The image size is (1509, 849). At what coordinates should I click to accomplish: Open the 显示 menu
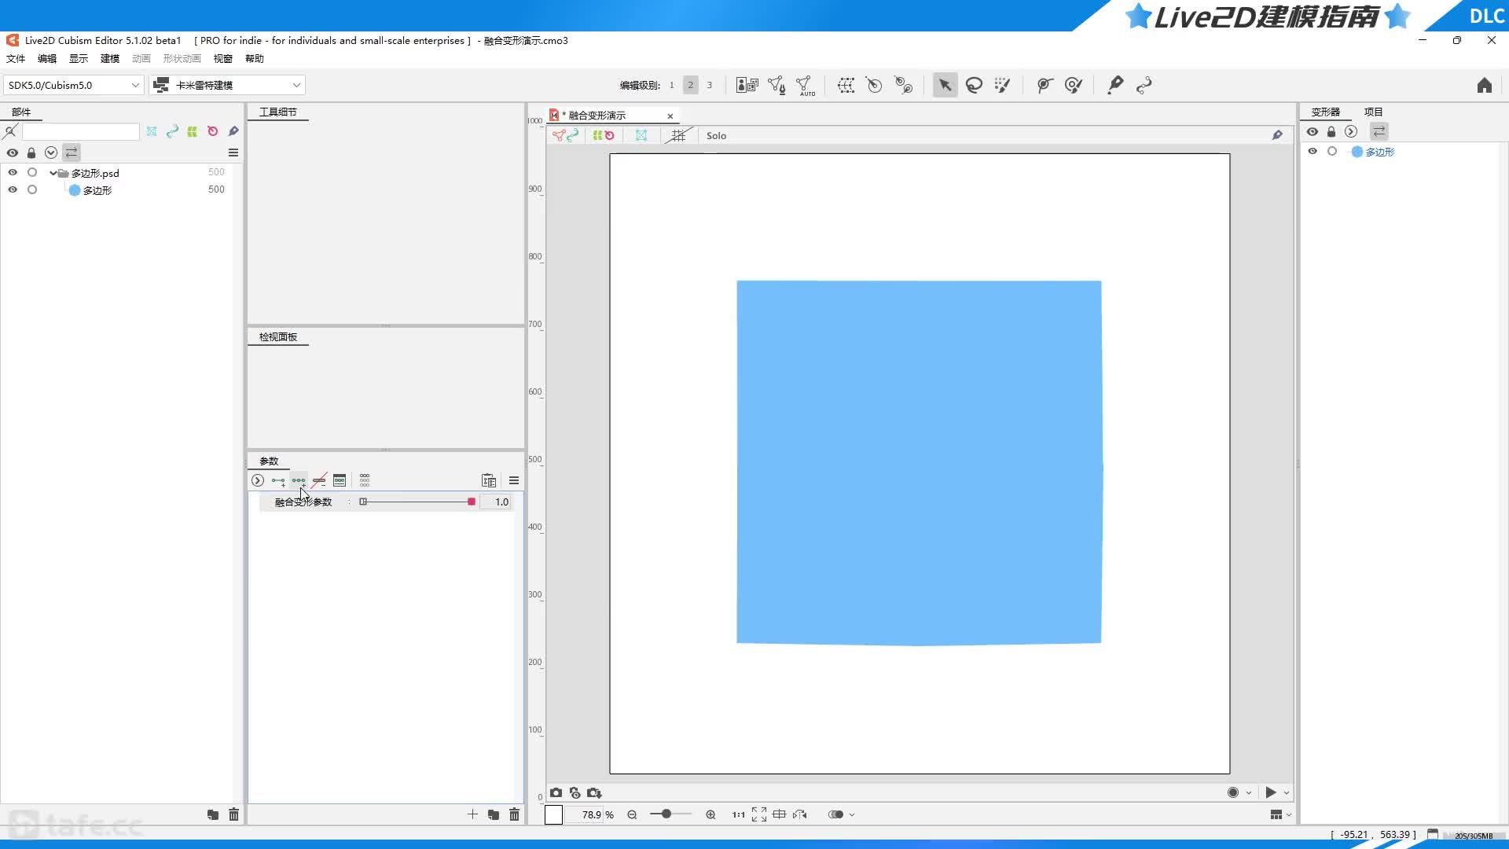[79, 59]
